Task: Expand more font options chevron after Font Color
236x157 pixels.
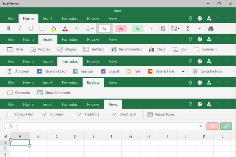Action: pyautogui.click(x=76, y=28)
